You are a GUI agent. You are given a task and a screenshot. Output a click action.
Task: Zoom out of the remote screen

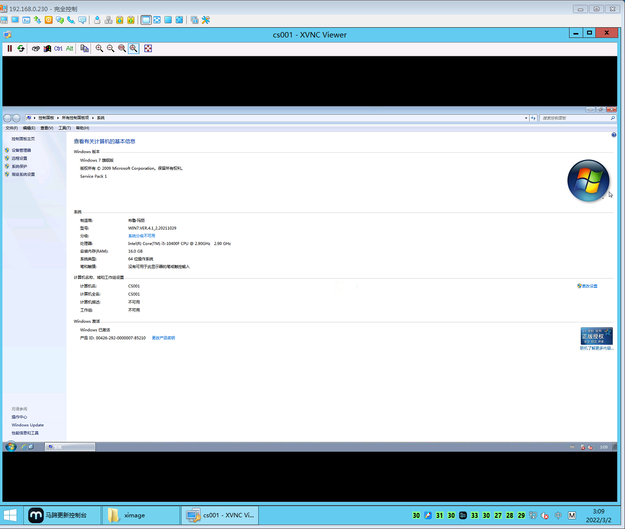111,49
